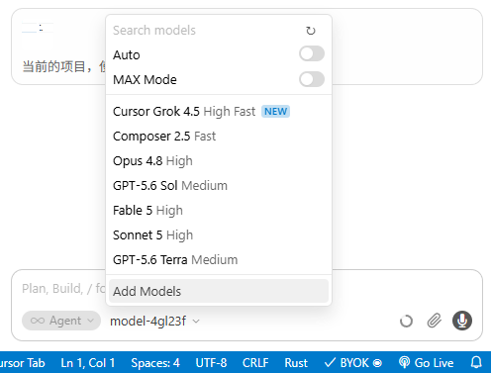Click the attach file paperclip icon
The width and height of the screenshot is (491, 373).
click(435, 321)
